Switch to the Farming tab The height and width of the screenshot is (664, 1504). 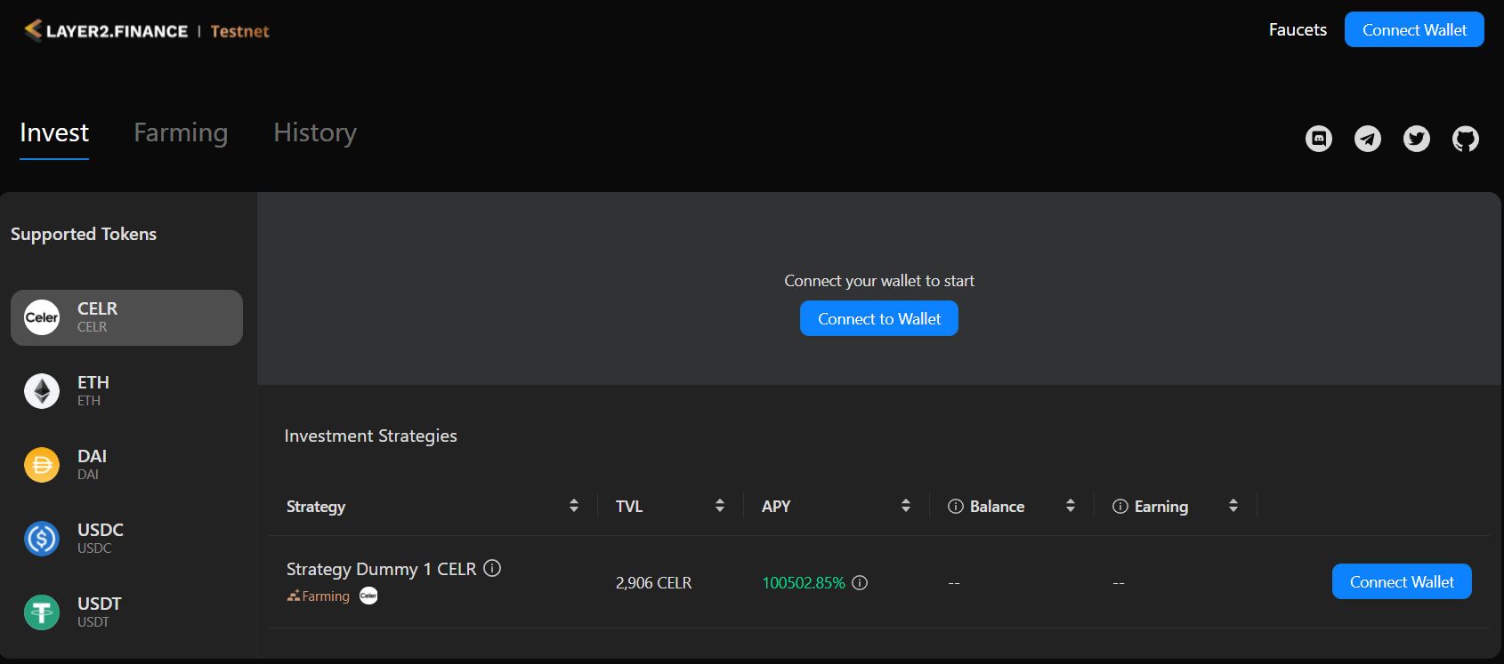(x=181, y=132)
